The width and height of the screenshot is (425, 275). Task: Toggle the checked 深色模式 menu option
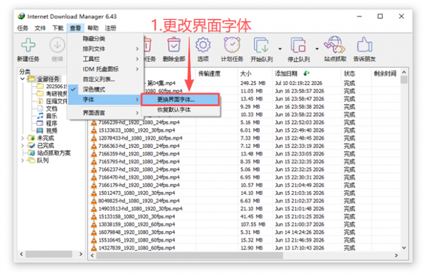(x=94, y=89)
